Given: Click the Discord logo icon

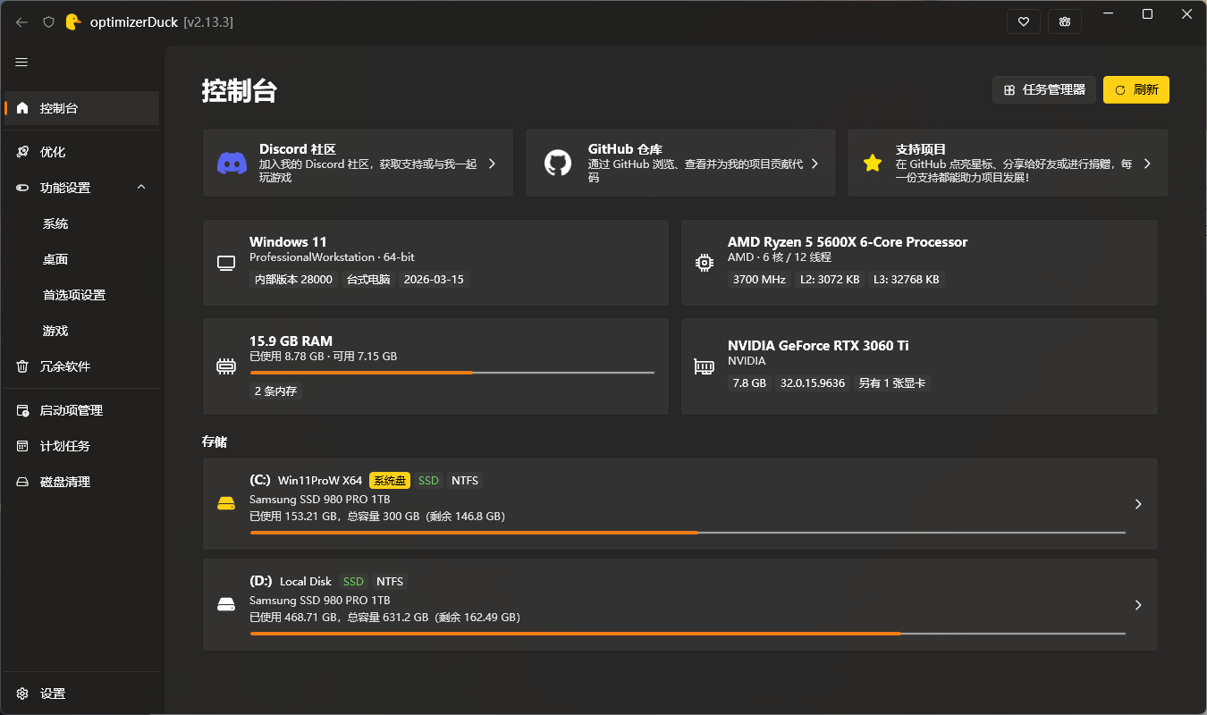Looking at the screenshot, I should (x=232, y=163).
